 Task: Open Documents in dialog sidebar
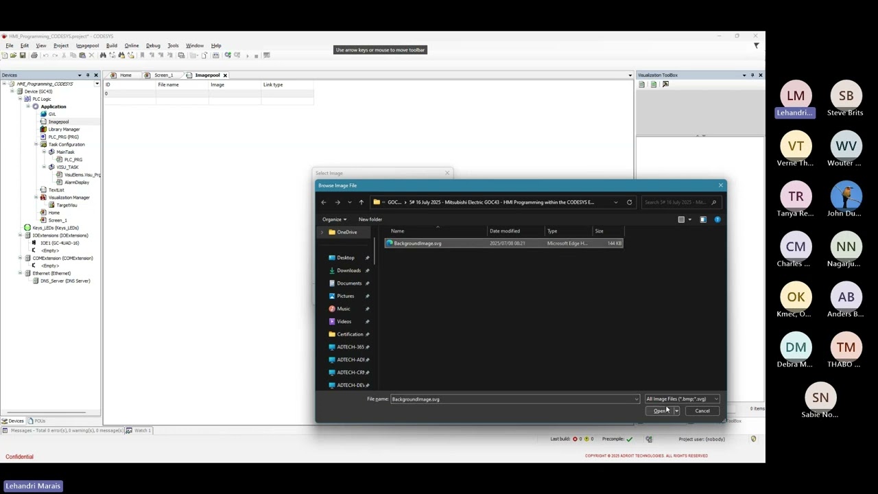pos(349,283)
